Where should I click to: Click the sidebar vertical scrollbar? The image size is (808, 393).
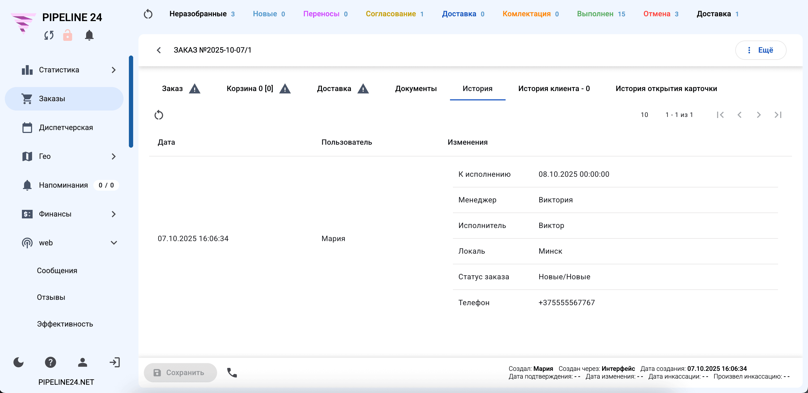(x=131, y=101)
